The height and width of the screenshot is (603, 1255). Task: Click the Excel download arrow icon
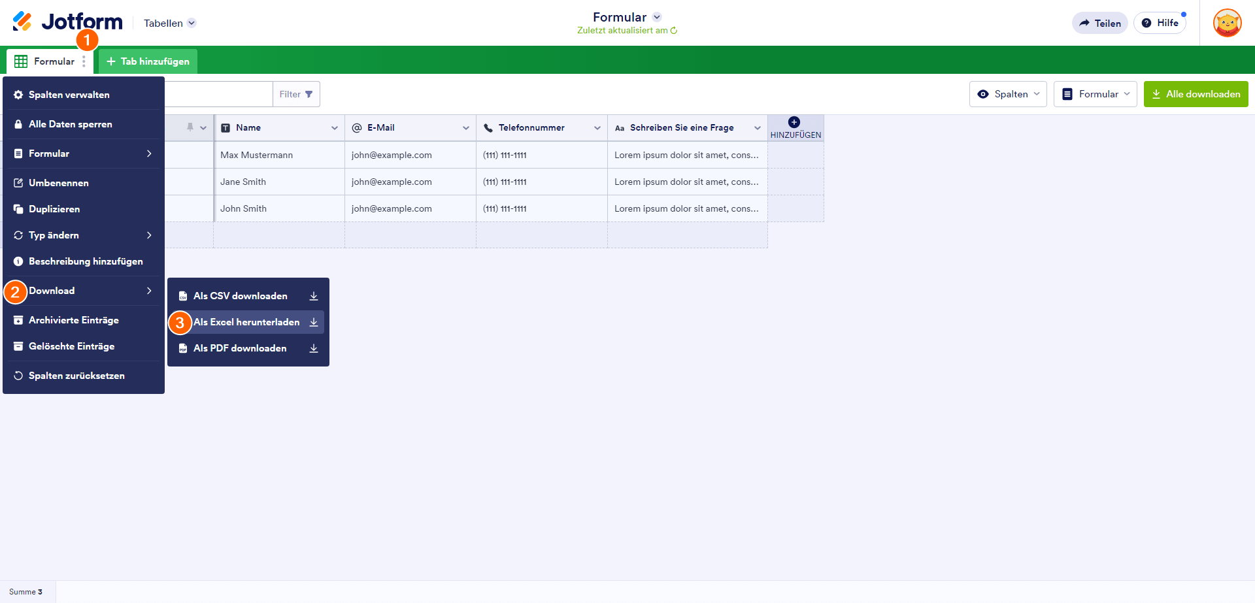pyautogui.click(x=314, y=322)
